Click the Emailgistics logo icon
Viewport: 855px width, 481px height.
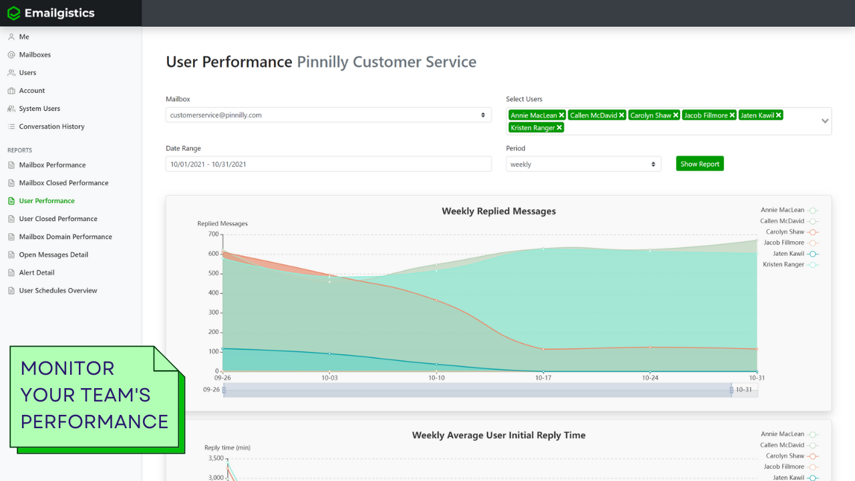click(x=13, y=13)
